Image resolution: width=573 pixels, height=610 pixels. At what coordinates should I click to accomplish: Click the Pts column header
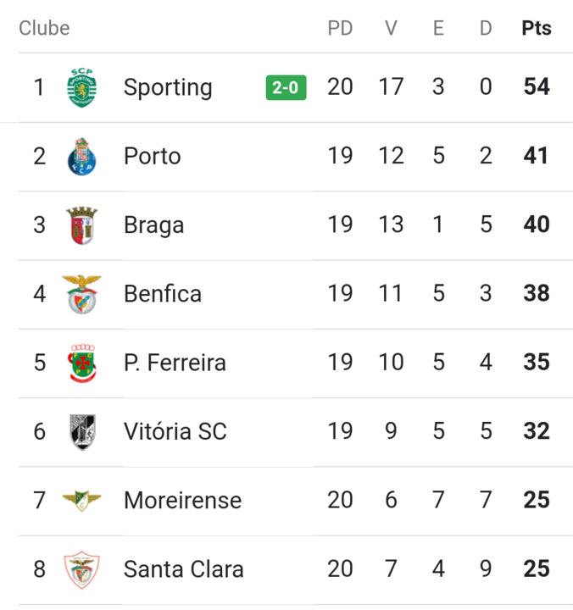pos(536,28)
